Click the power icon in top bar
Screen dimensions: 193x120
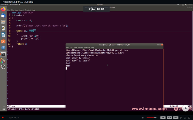(189, 5)
